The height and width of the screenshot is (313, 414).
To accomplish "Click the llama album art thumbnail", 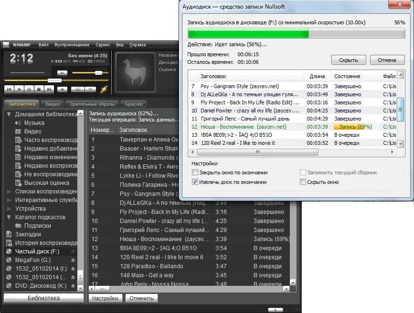I will (x=136, y=72).
